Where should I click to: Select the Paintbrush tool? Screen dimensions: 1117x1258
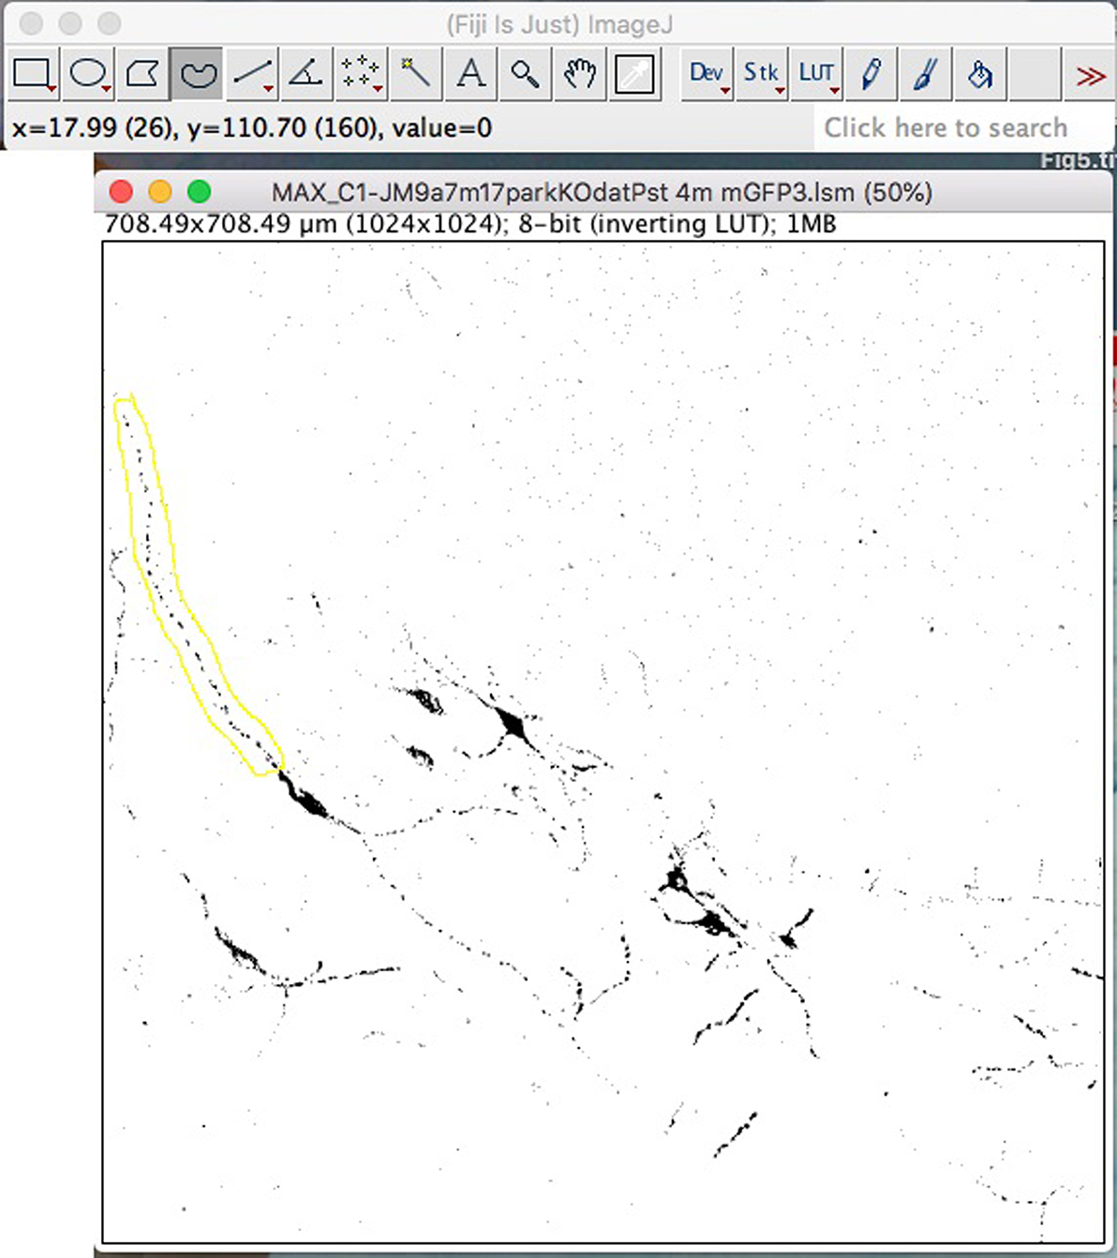(x=926, y=73)
